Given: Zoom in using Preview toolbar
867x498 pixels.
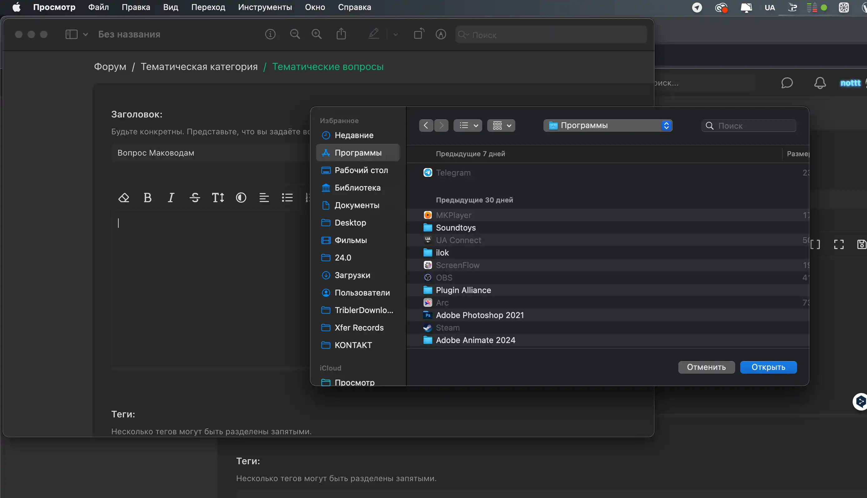Looking at the screenshot, I should click(x=317, y=34).
